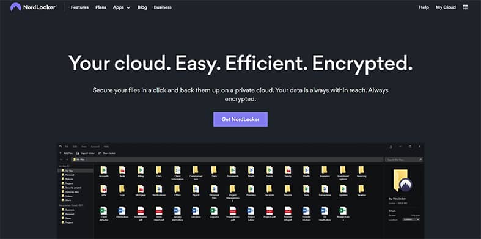Go to the Plans page
This screenshot has height=239, width=481.
101,7
